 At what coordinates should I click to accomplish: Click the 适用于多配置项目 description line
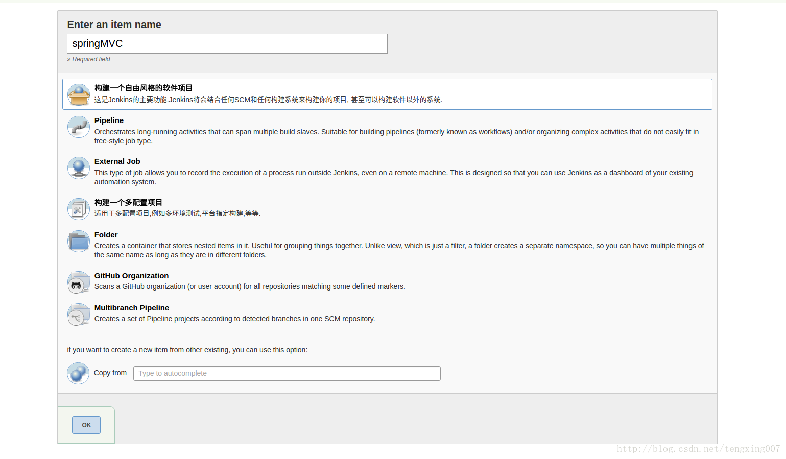click(177, 213)
